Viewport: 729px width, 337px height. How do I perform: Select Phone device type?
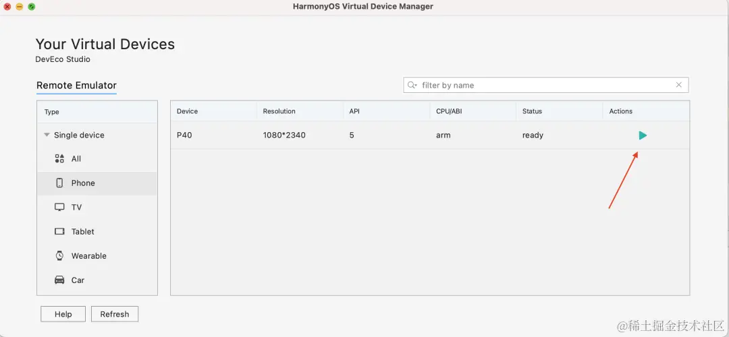(97, 183)
